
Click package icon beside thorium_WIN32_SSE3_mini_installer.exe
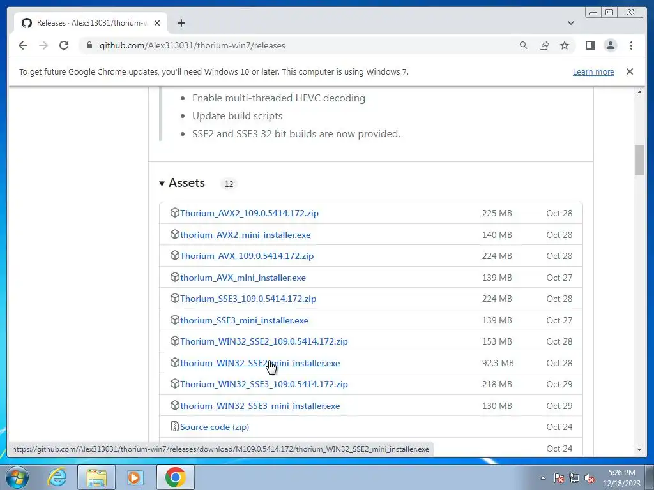click(175, 405)
